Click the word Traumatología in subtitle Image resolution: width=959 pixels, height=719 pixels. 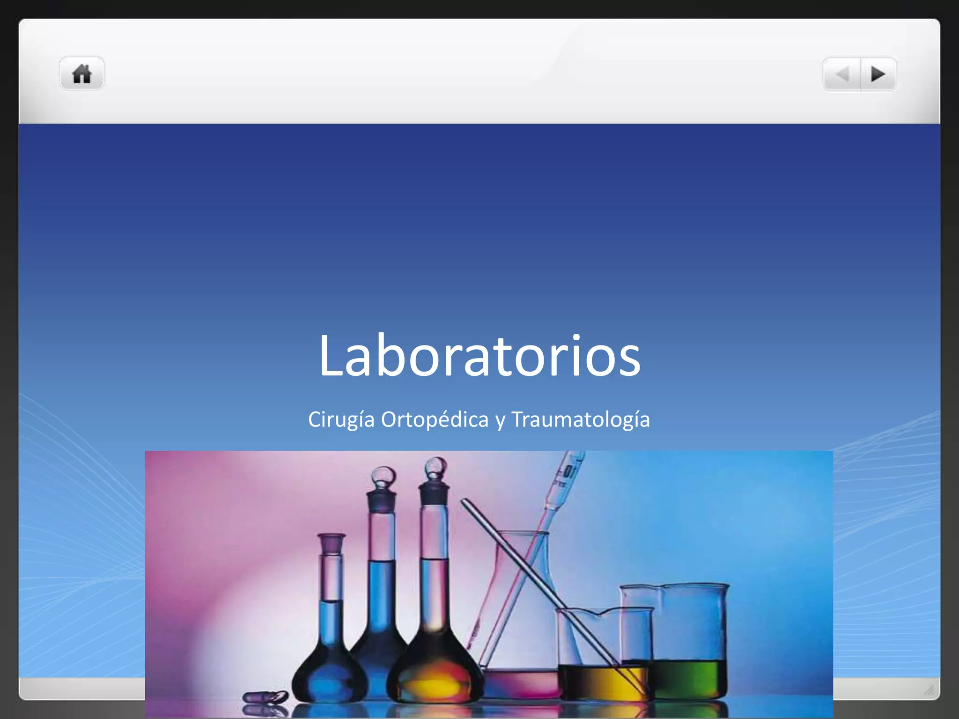click(580, 419)
